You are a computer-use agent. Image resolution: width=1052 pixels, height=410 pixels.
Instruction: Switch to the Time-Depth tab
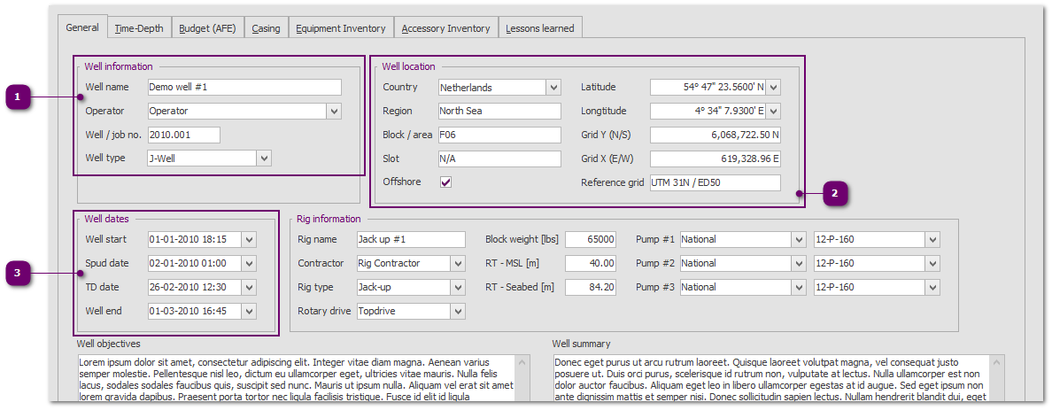tap(138, 28)
